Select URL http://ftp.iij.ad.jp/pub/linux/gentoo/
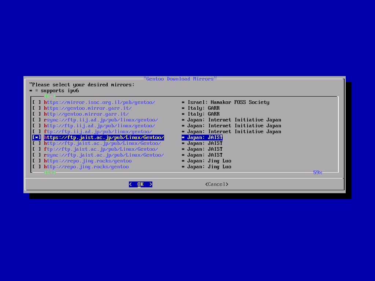 click(100, 126)
